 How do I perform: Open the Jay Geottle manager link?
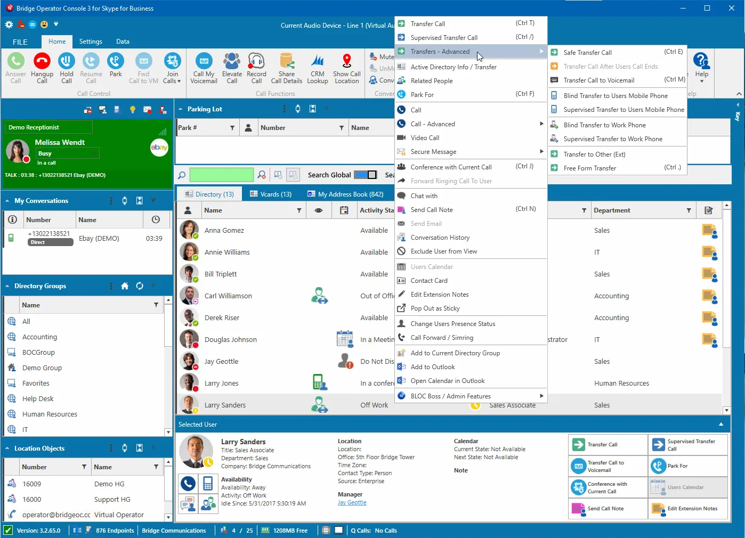(352, 503)
